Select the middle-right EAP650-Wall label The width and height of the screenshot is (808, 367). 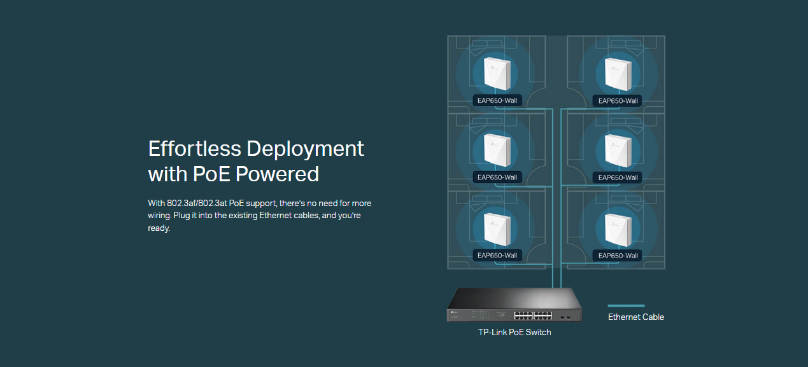tap(618, 177)
